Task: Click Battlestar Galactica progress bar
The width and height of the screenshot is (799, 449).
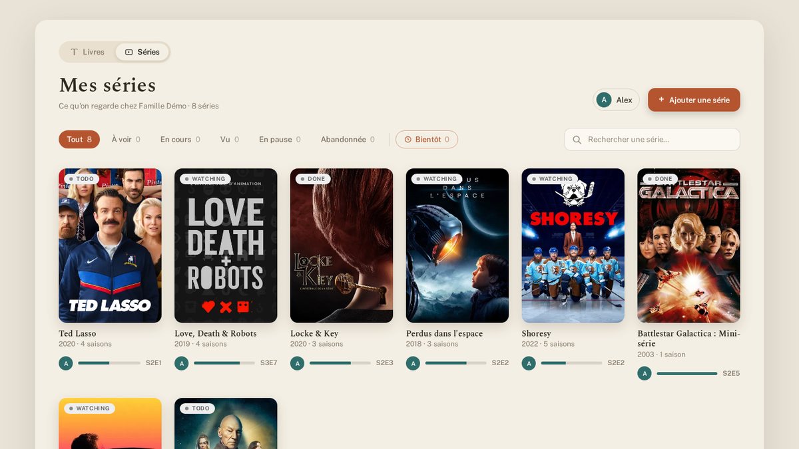Action: click(687, 374)
